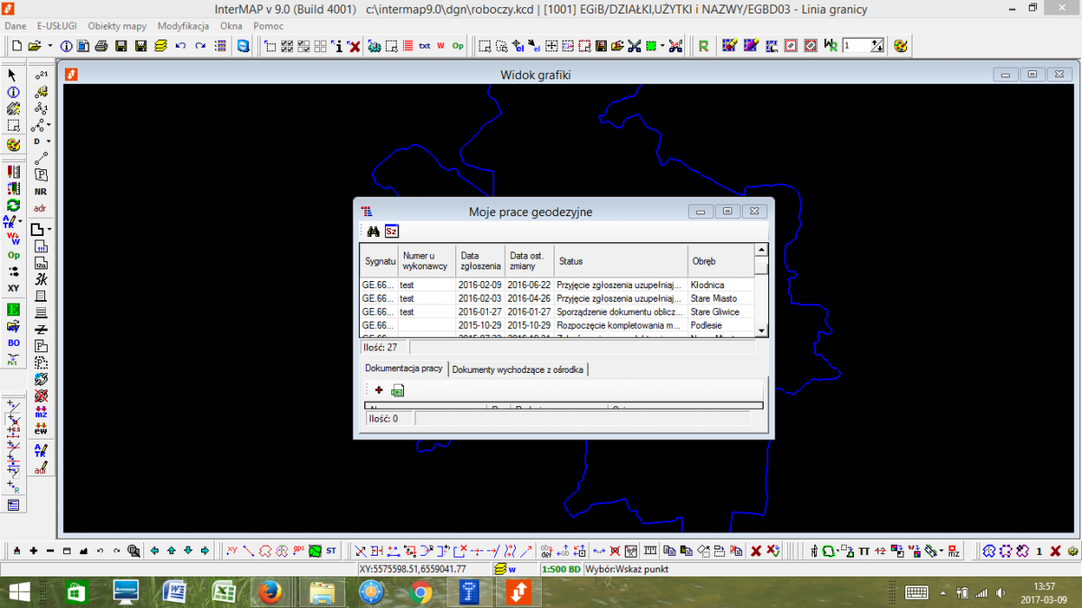Open the Okna menu
This screenshot has height=608, width=1082.
click(x=231, y=26)
